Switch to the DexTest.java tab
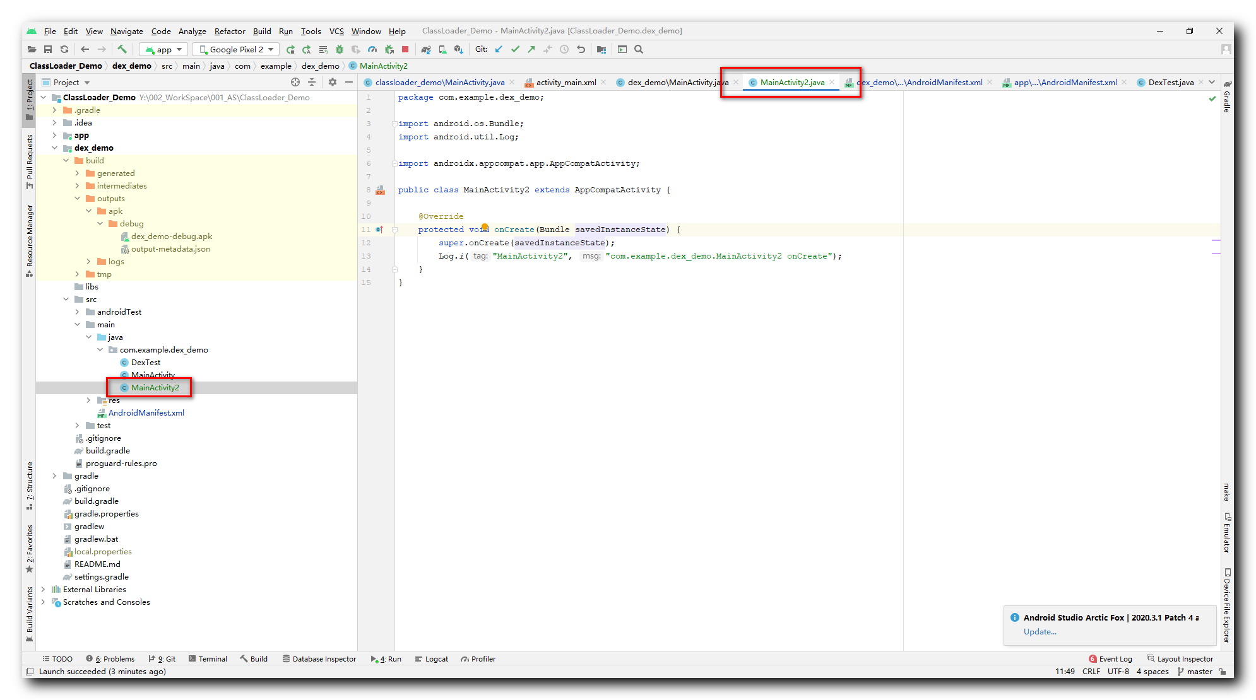 click(1170, 83)
